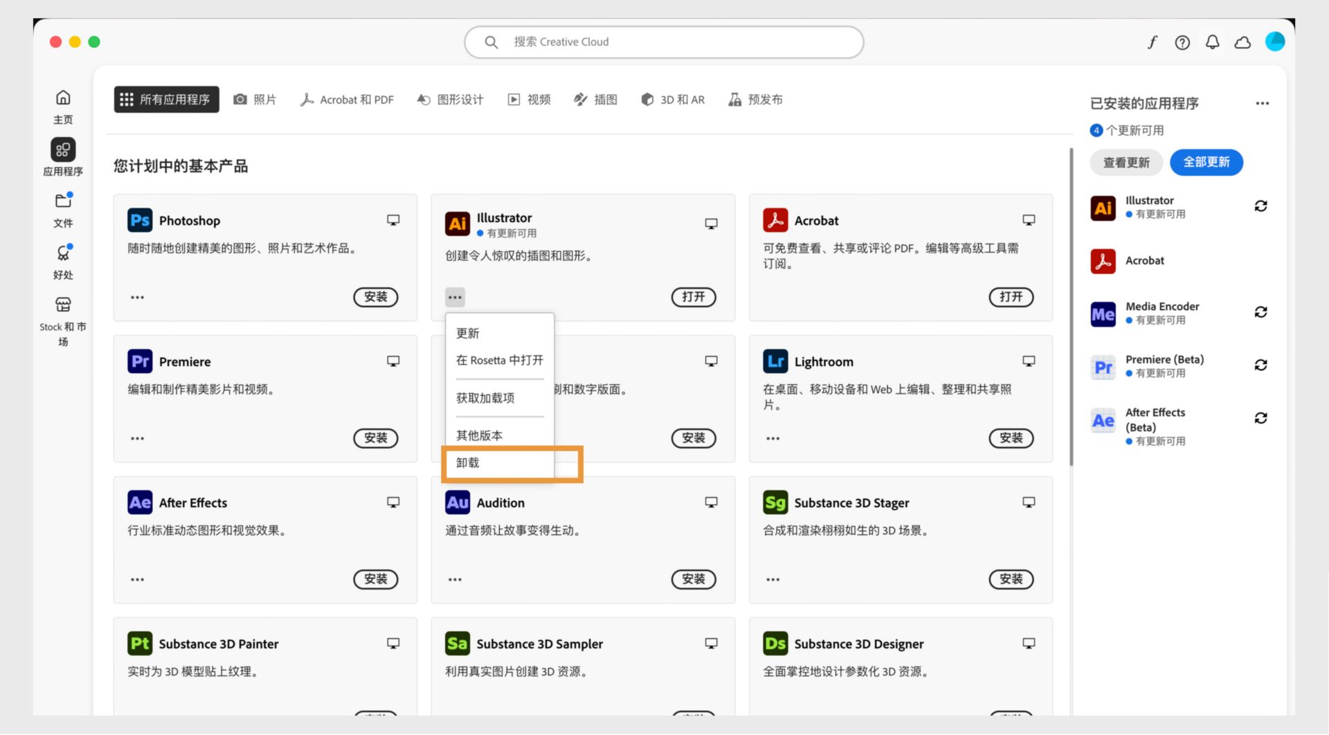Click the Illustrator card app icon

tap(458, 224)
